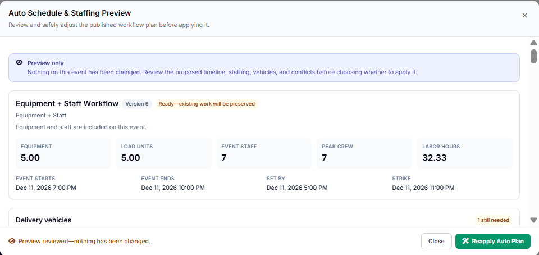539x255 pixels.
Task: Click the eye icon beside Preview only
Action: (19, 62)
